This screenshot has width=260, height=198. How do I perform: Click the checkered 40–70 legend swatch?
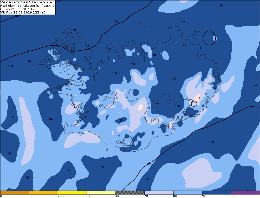(130, 193)
